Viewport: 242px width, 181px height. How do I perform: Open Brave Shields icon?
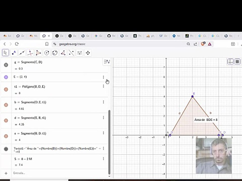[203, 44]
